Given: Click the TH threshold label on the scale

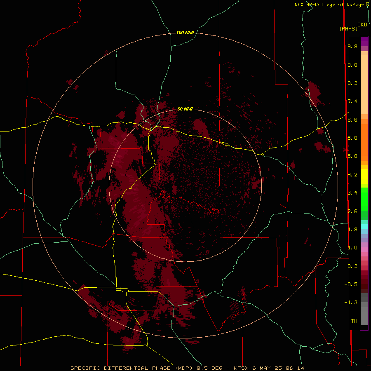Looking at the screenshot, I should pos(354,321).
